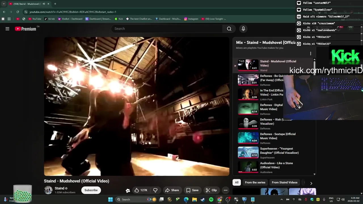The image size is (363, 204).
Task: Select the From the series chip
Action: click(x=255, y=182)
